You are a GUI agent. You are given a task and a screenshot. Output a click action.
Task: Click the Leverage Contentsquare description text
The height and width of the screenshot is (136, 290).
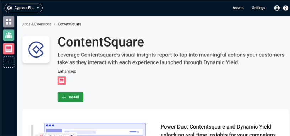click(171, 59)
